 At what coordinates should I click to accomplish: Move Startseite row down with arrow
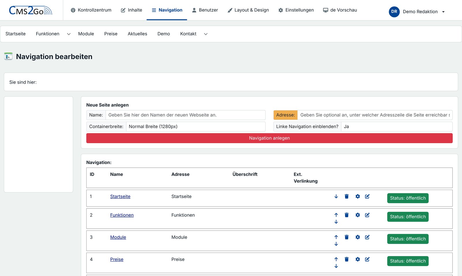[x=336, y=196]
